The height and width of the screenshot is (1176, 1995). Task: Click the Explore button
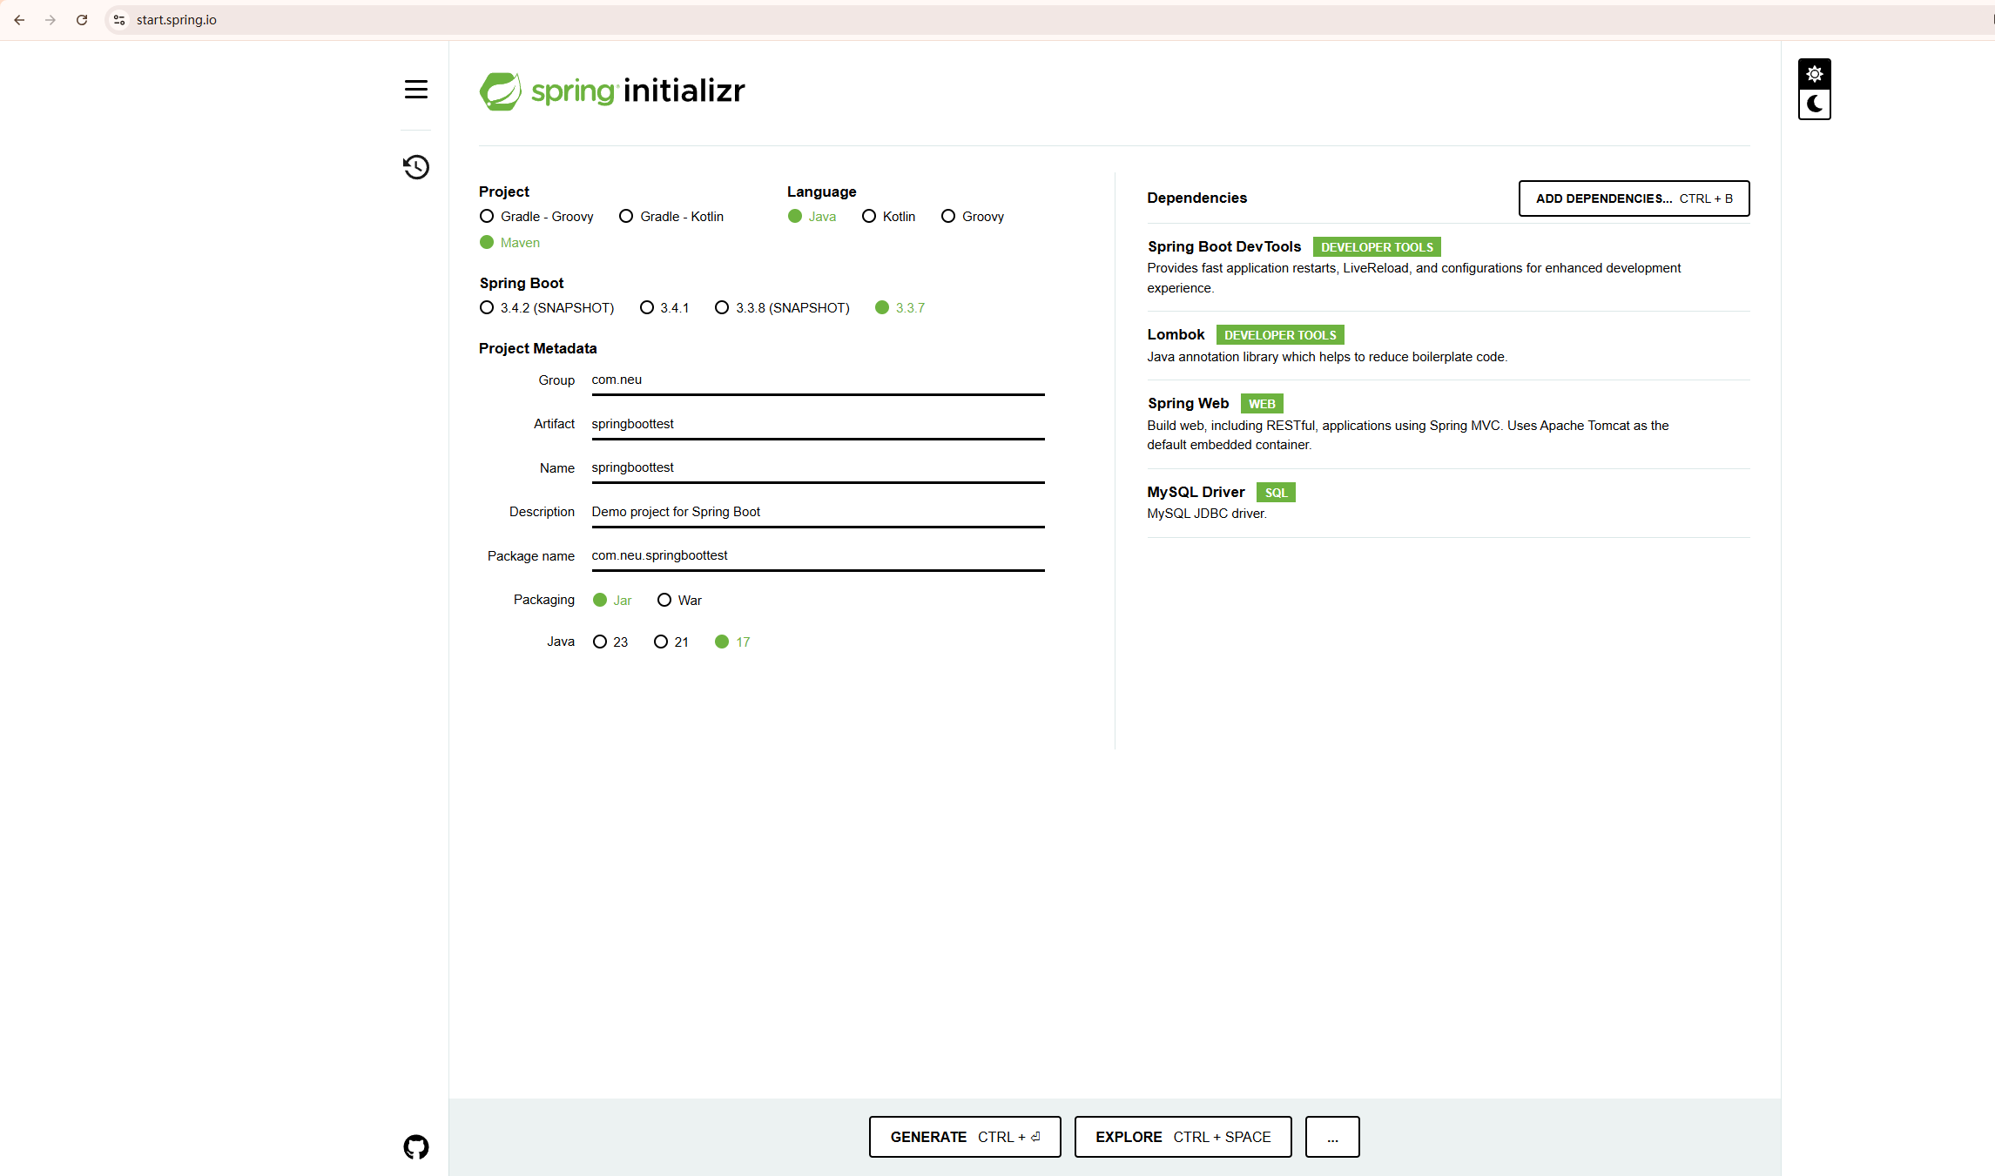1182,1137
